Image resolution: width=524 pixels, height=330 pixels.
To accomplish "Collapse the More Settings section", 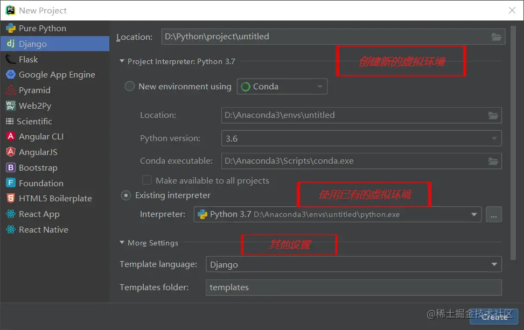I will tap(122, 242).
